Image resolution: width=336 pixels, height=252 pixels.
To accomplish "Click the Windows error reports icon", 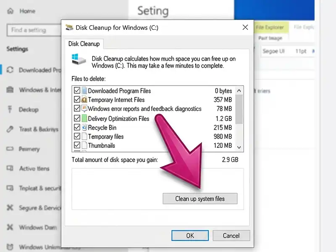I will tap(84, 109).
